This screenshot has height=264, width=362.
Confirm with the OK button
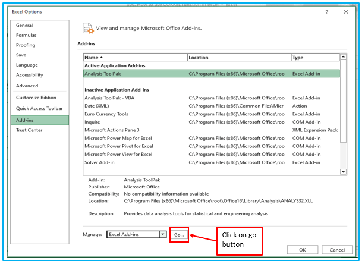pyautogui.click(x=303, y=250)
